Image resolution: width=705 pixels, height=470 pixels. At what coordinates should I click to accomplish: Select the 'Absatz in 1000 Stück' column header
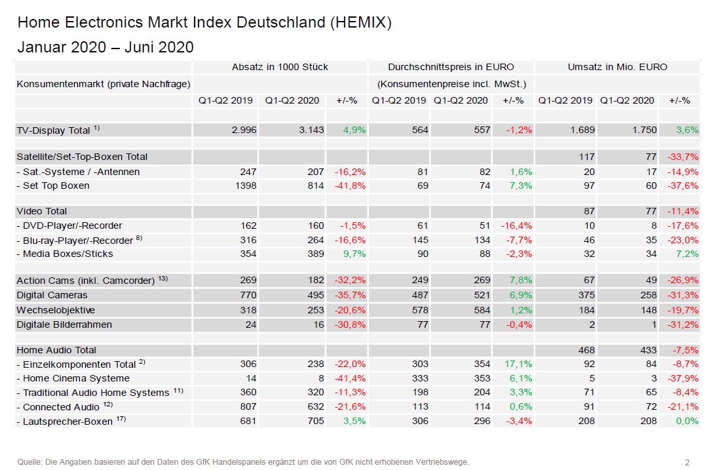(280, 67)
